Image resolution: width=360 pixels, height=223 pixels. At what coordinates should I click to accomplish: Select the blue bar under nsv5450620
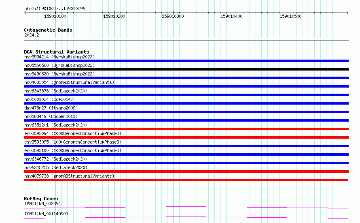point(186,78)
